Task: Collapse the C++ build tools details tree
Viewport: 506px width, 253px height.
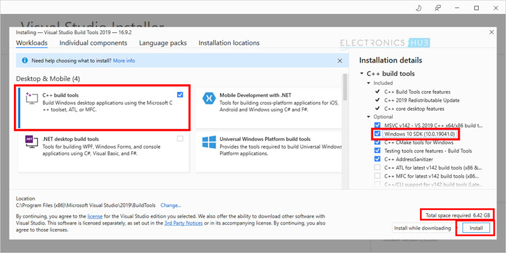Action: 362,75
